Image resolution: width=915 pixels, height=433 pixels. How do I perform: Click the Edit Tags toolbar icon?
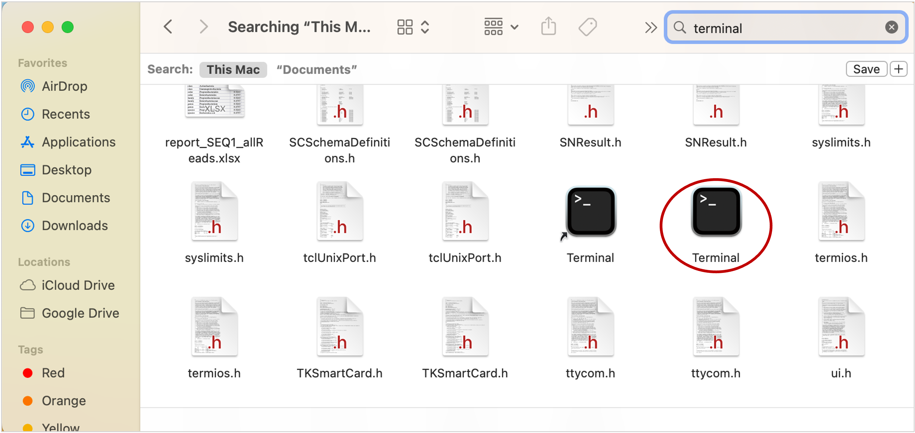[588, 27]
